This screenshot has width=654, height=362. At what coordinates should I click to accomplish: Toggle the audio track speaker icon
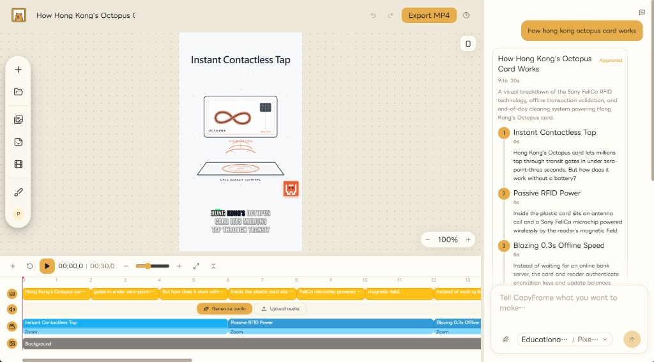pyautogui.click(x=12, y=310)
